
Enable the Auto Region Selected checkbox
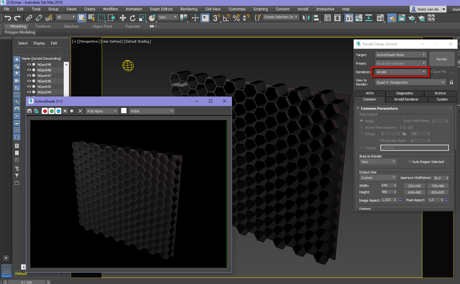pyautogui.click(x=410, y=162)
